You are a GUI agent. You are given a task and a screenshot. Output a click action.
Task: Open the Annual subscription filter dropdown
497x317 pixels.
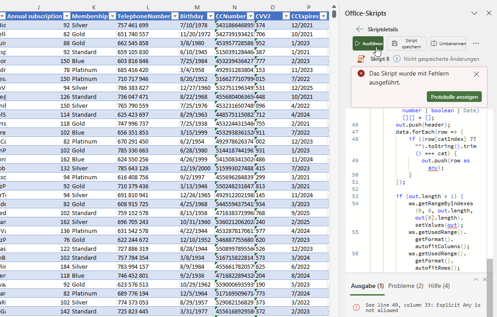(x=67, y=16)
